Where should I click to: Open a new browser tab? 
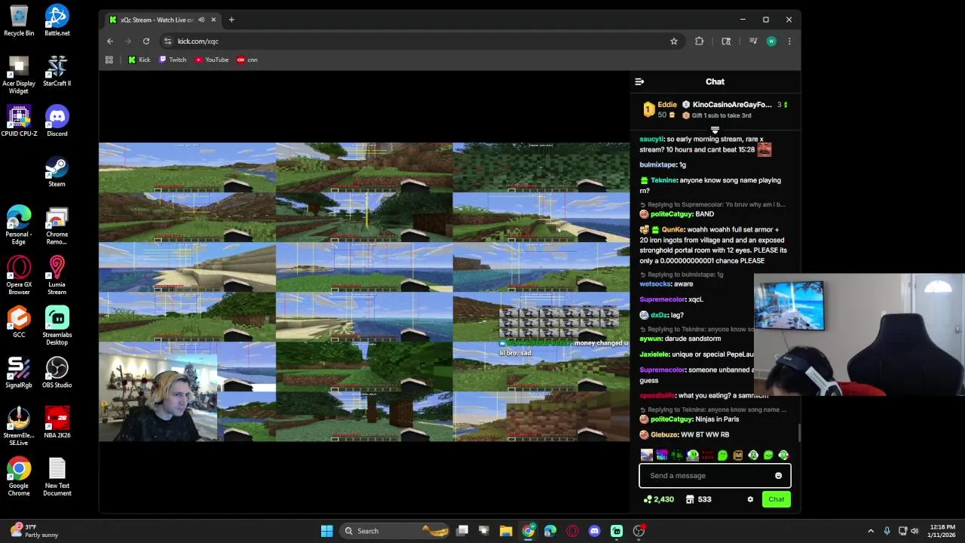click(x=231, y=20)
